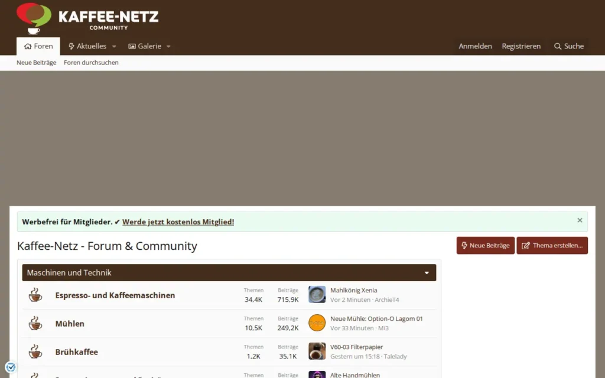This screenshot has height=378, width=605.
Task: Collapse the Maschinen und Technik category
Action: 427,273
